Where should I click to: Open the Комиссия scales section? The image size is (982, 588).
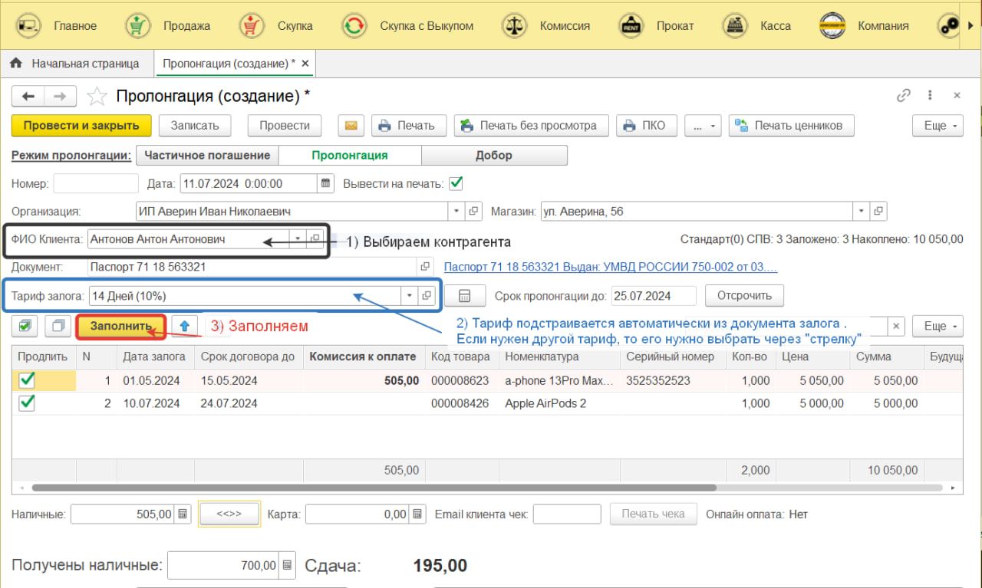point(514,25)
